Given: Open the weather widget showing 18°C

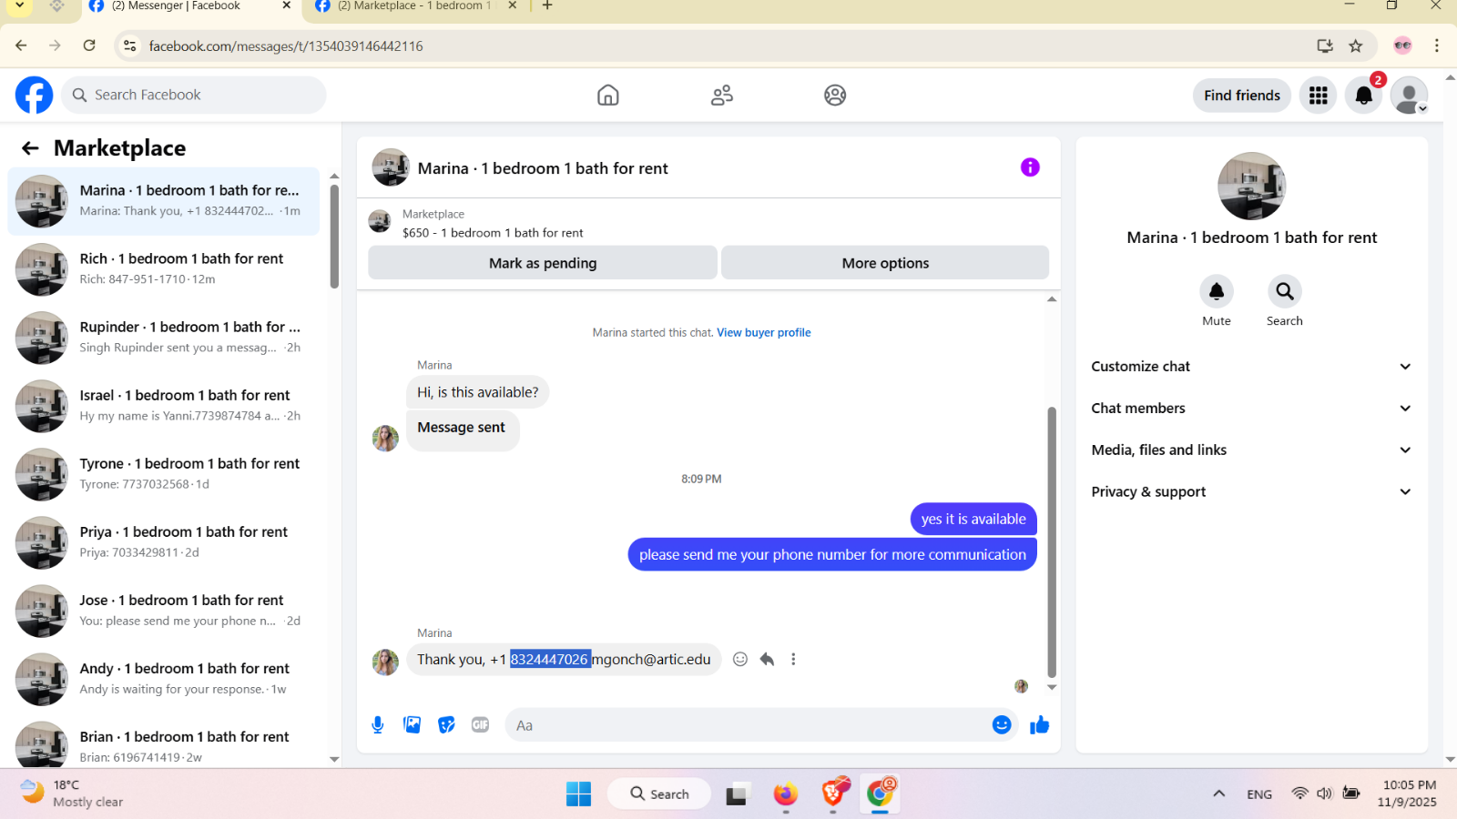Looking at the screenshot, I should coord(73,794).
